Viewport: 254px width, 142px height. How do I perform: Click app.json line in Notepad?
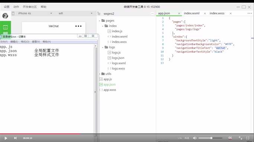click(9, 51)
